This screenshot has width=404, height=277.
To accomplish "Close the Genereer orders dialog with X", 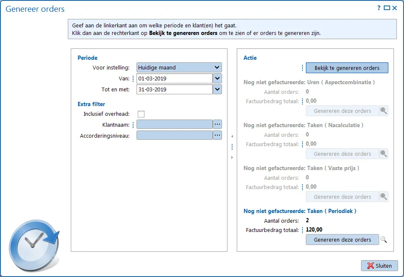I will [394, 8].
